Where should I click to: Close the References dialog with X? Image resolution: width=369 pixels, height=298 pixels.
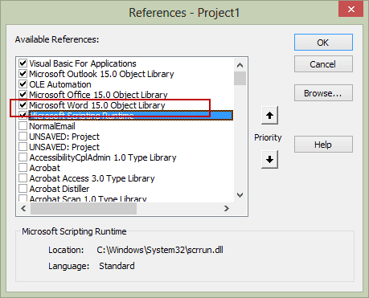coord(351,10)
